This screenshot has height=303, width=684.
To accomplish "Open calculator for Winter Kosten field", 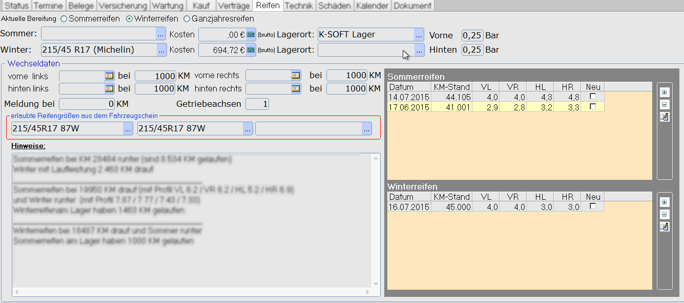I will pyautogui.click(x=251, y=50).
